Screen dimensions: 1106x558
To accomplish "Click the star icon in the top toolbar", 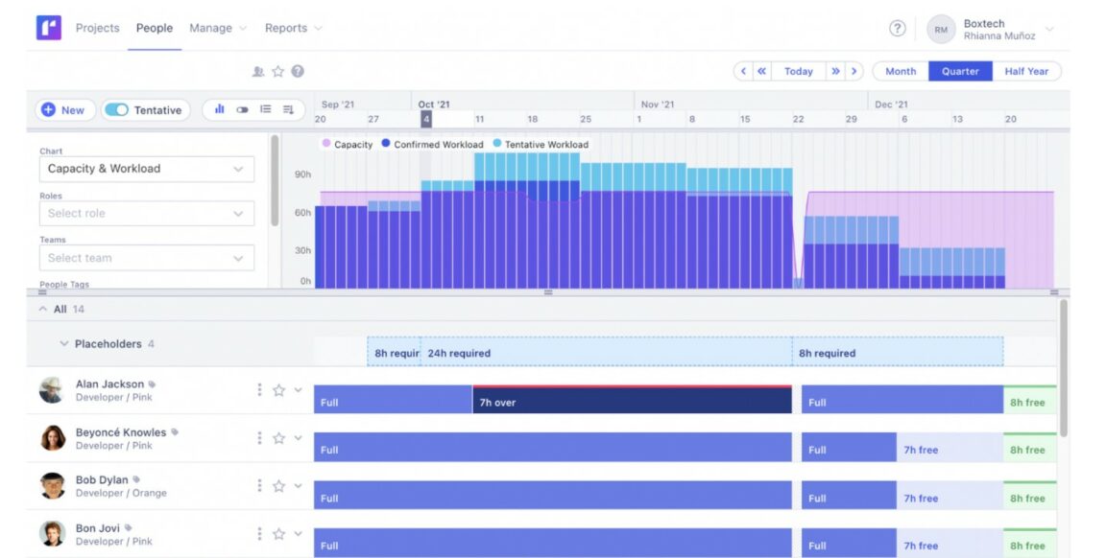I will [x=277, y=70].
